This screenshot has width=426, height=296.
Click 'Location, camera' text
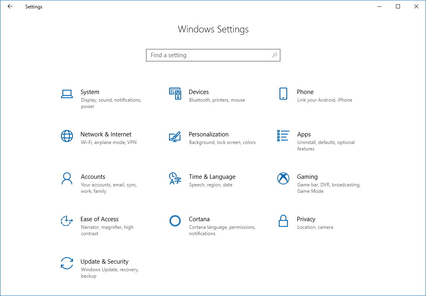[315, 227]
